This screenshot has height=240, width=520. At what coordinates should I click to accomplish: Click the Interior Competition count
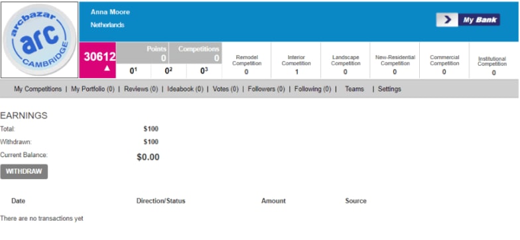pyautogui.click(x=296, y=72)
